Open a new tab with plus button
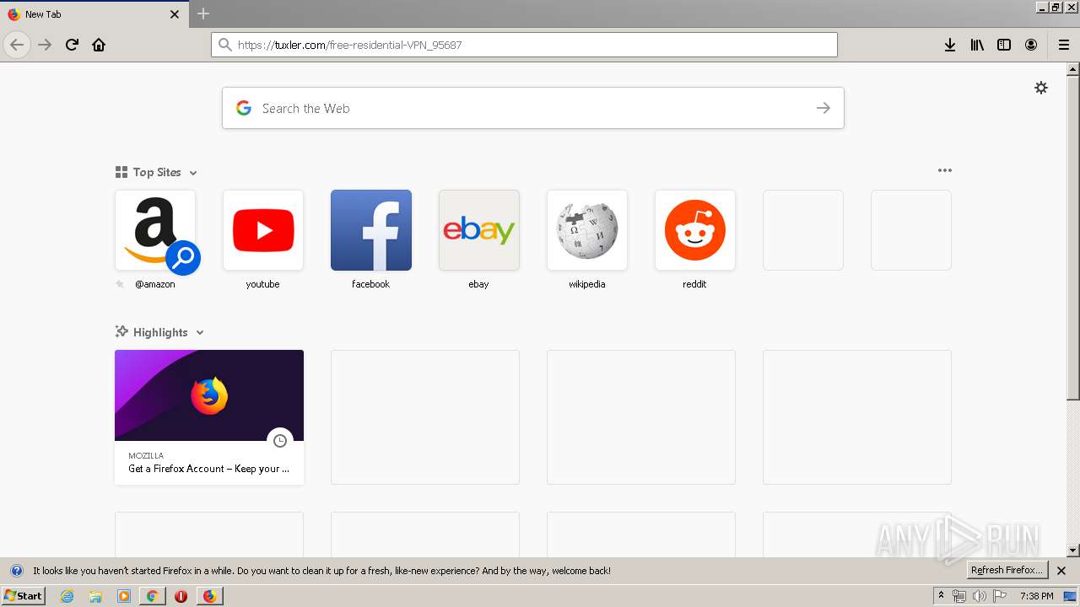This screenshot has width=1080, height=607. (x=203, y=13)
